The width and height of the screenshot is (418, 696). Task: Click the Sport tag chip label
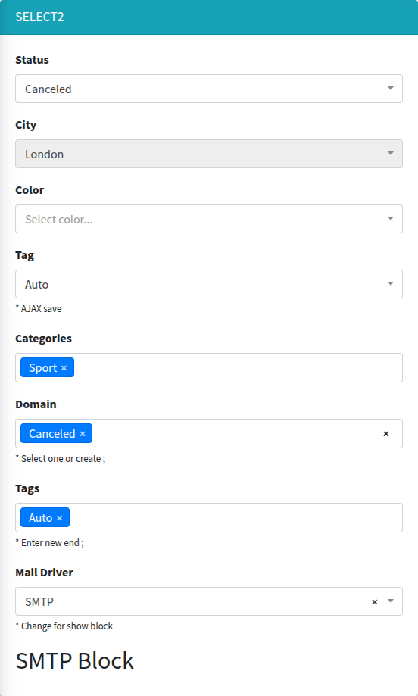pyautogui.click(x=43, y=368)
